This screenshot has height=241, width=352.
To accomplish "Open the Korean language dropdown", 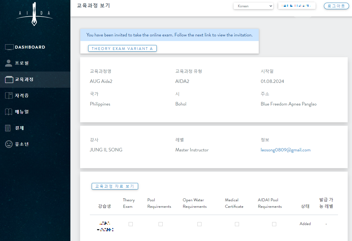I will [253, 6].
